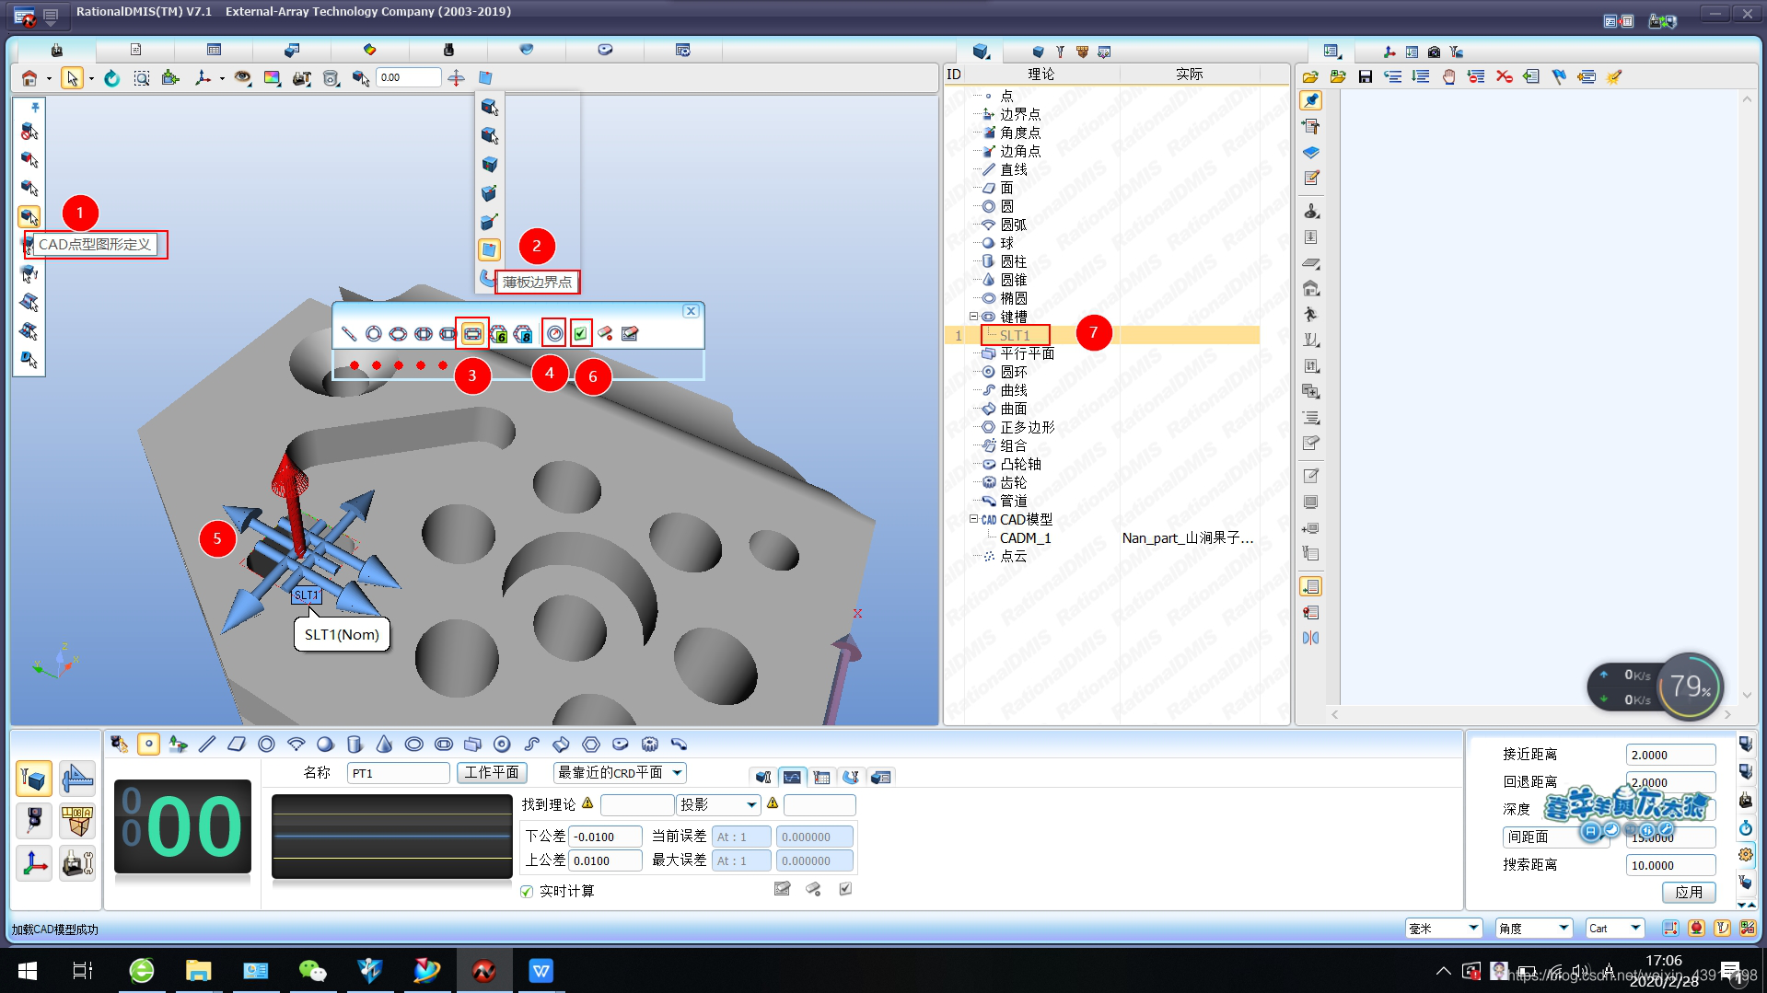This screenshot has height=993, width=1767.
Task: Click the eye visibility view icon
Action: tap(242, 78)
